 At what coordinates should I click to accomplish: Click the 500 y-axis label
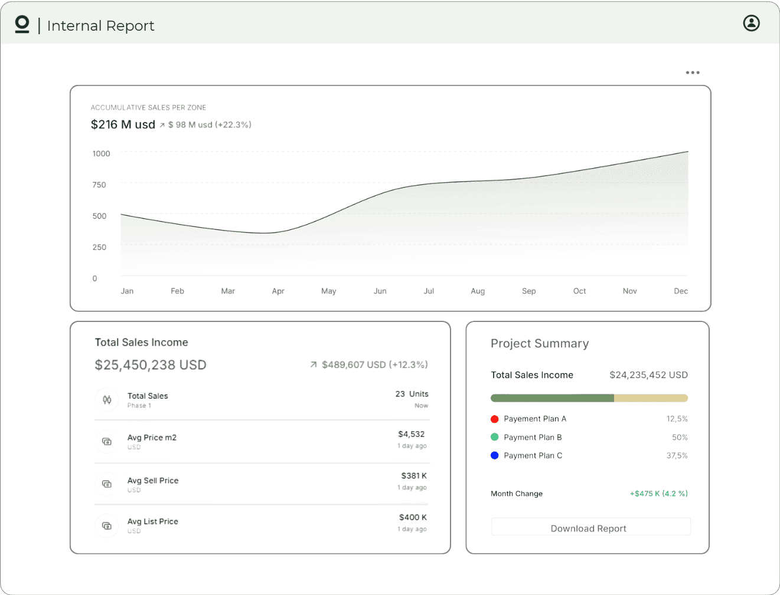click(99, 216)
